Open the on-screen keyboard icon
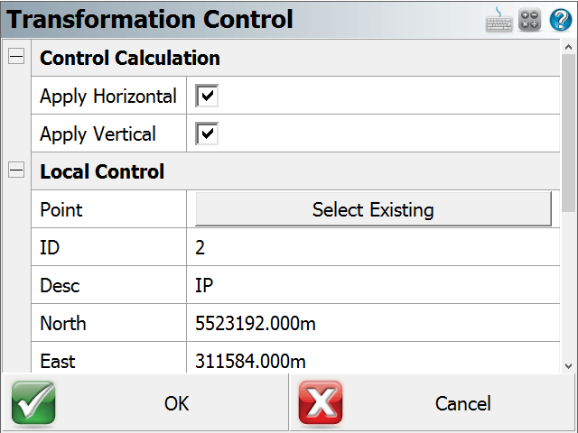578x433 pixels. click(499, 19)
